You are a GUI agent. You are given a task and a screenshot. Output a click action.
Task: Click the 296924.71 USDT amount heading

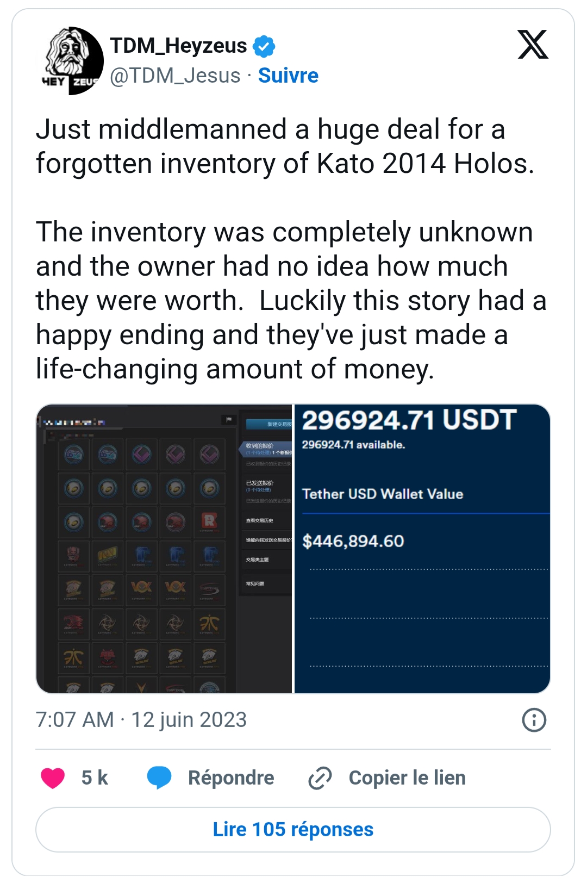point(409,420)
